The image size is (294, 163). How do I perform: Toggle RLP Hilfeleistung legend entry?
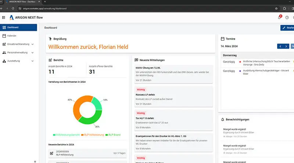click(93, 135)
